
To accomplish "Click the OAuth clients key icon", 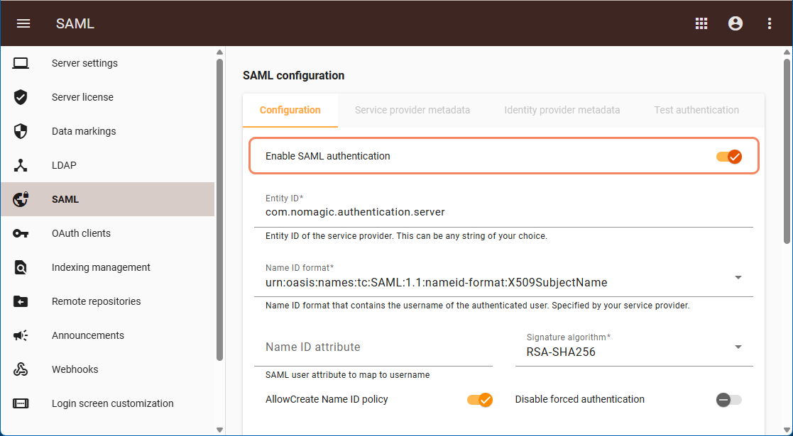I will point(21,233).
